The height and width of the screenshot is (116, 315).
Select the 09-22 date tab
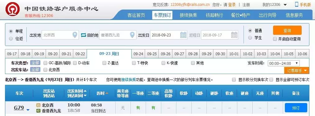(x=80, y=54)
